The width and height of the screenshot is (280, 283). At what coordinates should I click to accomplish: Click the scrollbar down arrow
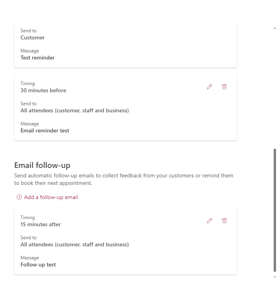(275, 277)
